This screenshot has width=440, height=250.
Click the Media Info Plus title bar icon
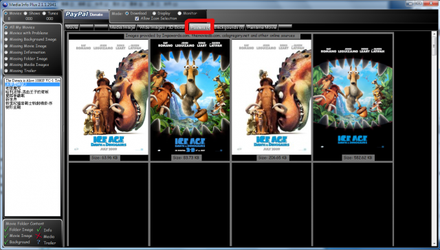[5, 5]
